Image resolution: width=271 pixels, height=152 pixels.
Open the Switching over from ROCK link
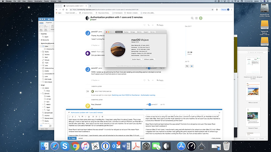coord(134,95)
